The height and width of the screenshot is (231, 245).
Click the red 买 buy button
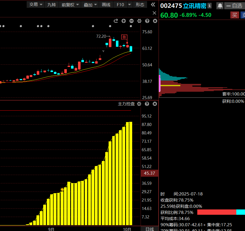pos(234,15)
